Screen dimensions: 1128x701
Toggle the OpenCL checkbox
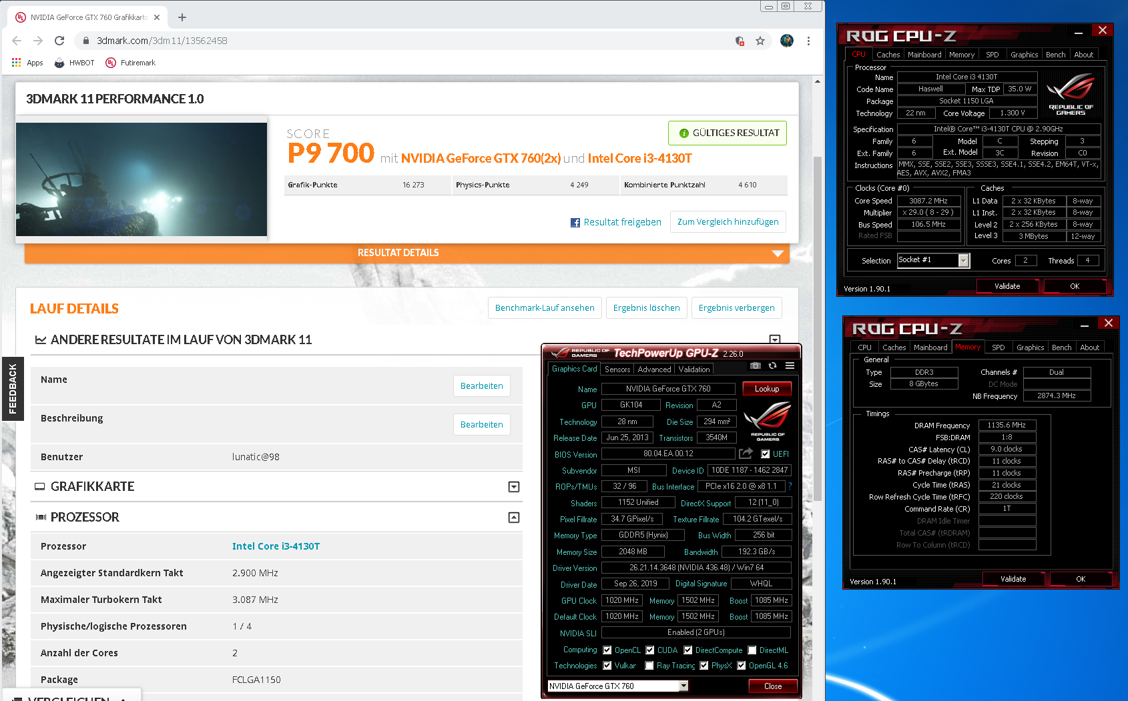click(607, 650)
